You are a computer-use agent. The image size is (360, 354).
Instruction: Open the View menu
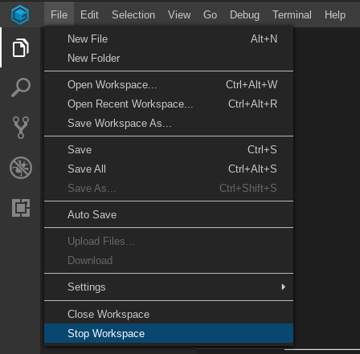[179, 14]
